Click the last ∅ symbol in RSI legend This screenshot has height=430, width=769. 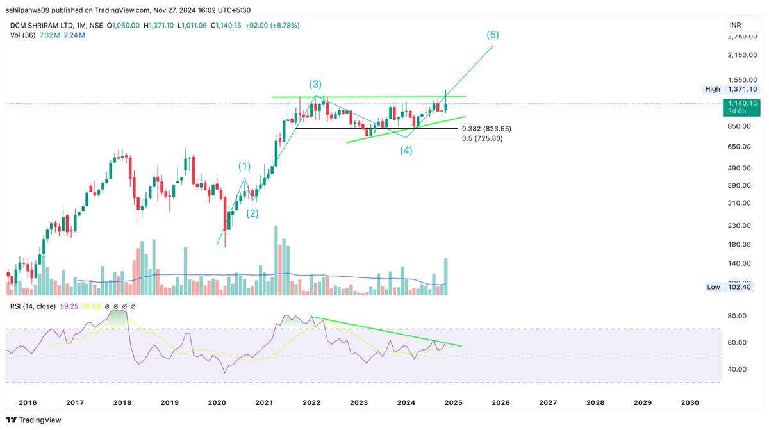coord(132,306)
